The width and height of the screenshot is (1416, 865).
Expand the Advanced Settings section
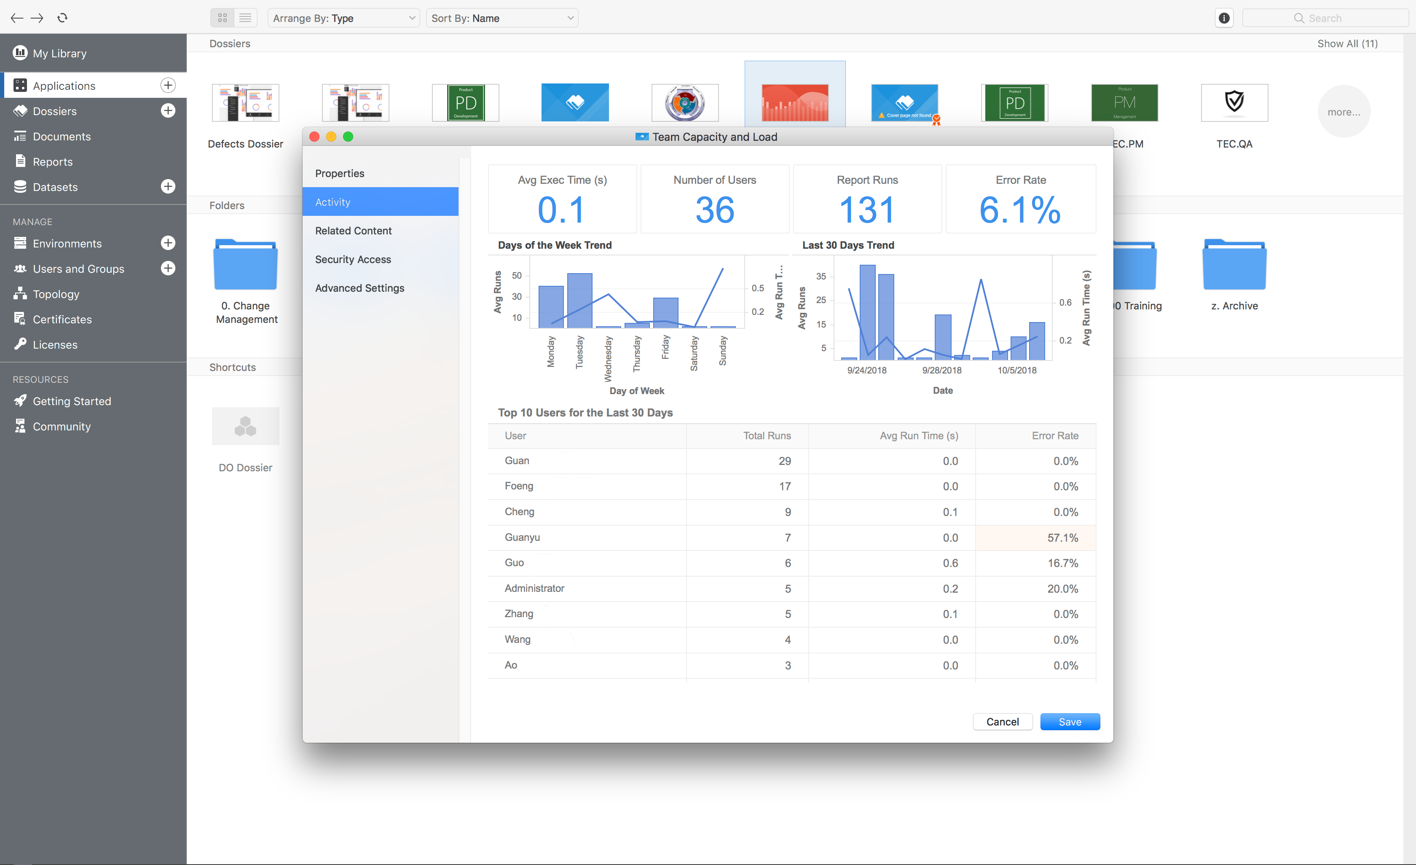click(x=359, y=287)
